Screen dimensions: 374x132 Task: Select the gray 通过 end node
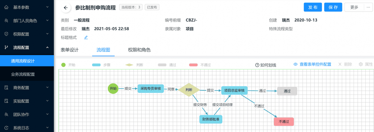[x=287, y=91]
